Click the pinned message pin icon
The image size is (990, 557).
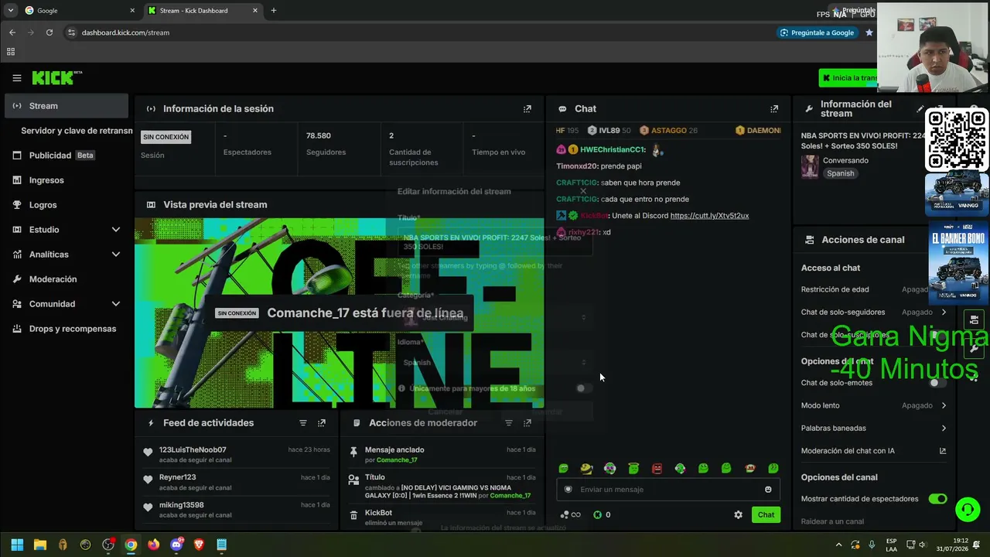pos(353,451)
